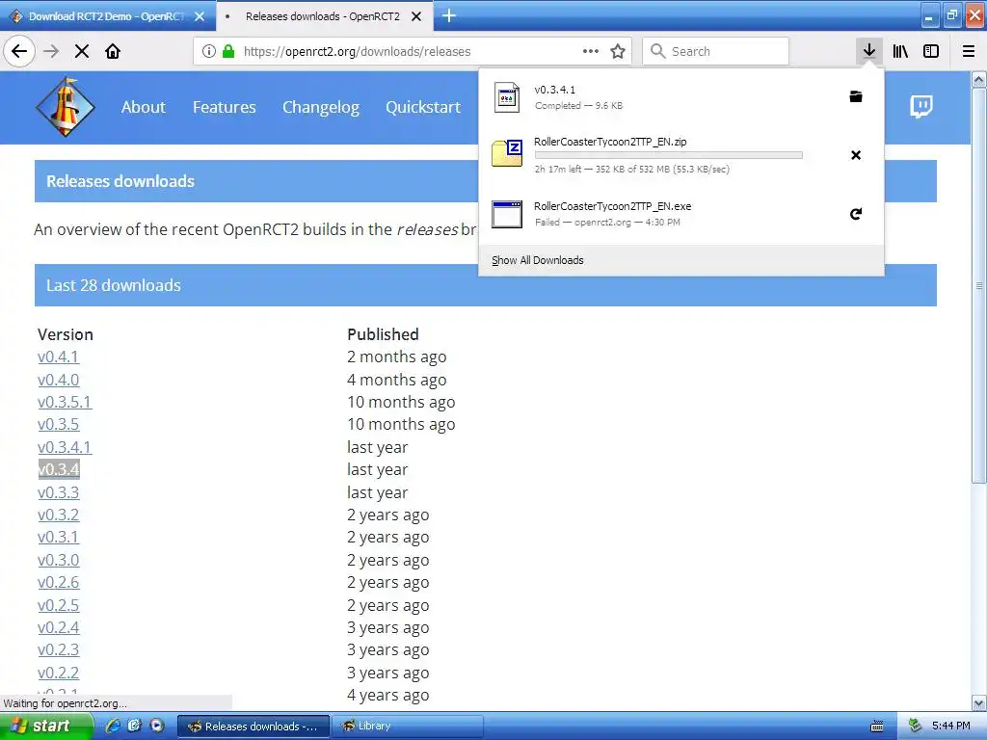Click the forward navigation arrow
This screenshot has height=740, width=987.
pyautogui.click(x=51, y=51)
